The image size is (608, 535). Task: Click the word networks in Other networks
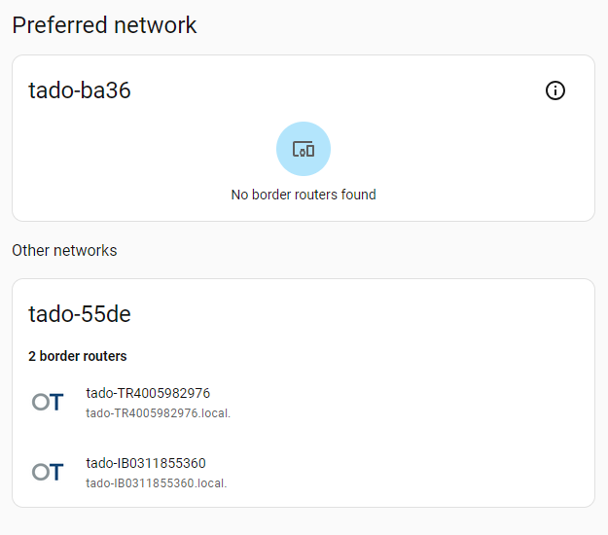[x=84, y=251]
